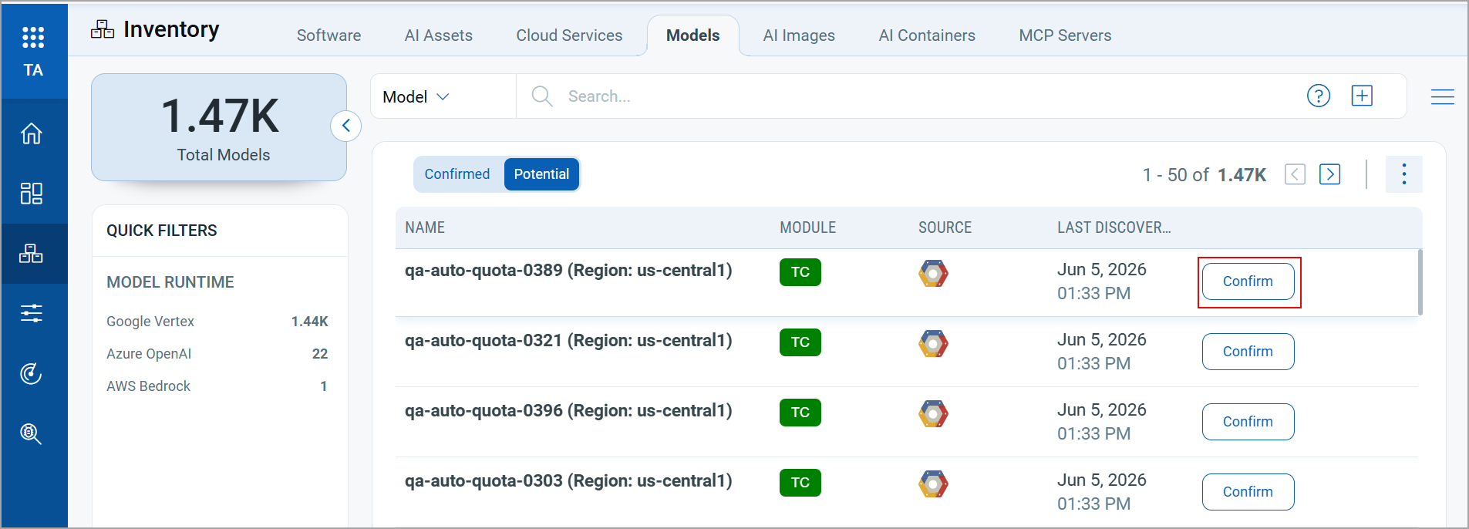Open the sliders settings icon in sidebar

point(32,313)
